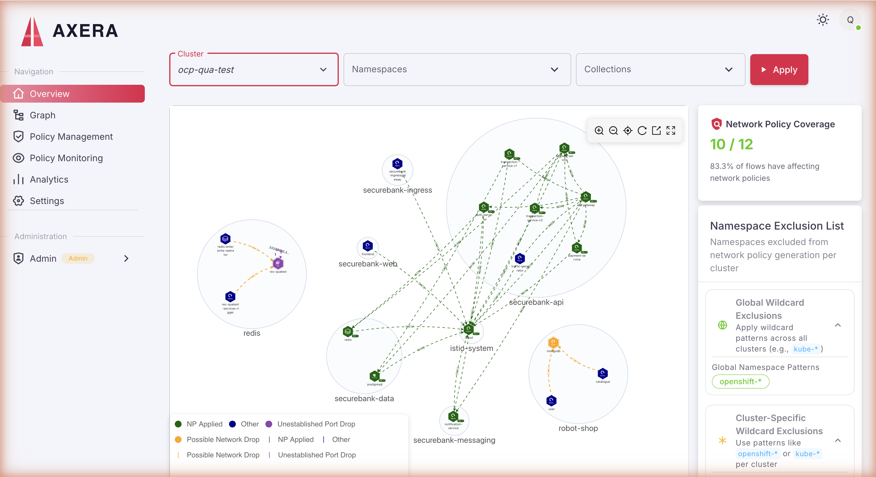Click the blue Other legend dot
Image resolution: width=876 pixels, height=477 pixels.
(233, 424)
